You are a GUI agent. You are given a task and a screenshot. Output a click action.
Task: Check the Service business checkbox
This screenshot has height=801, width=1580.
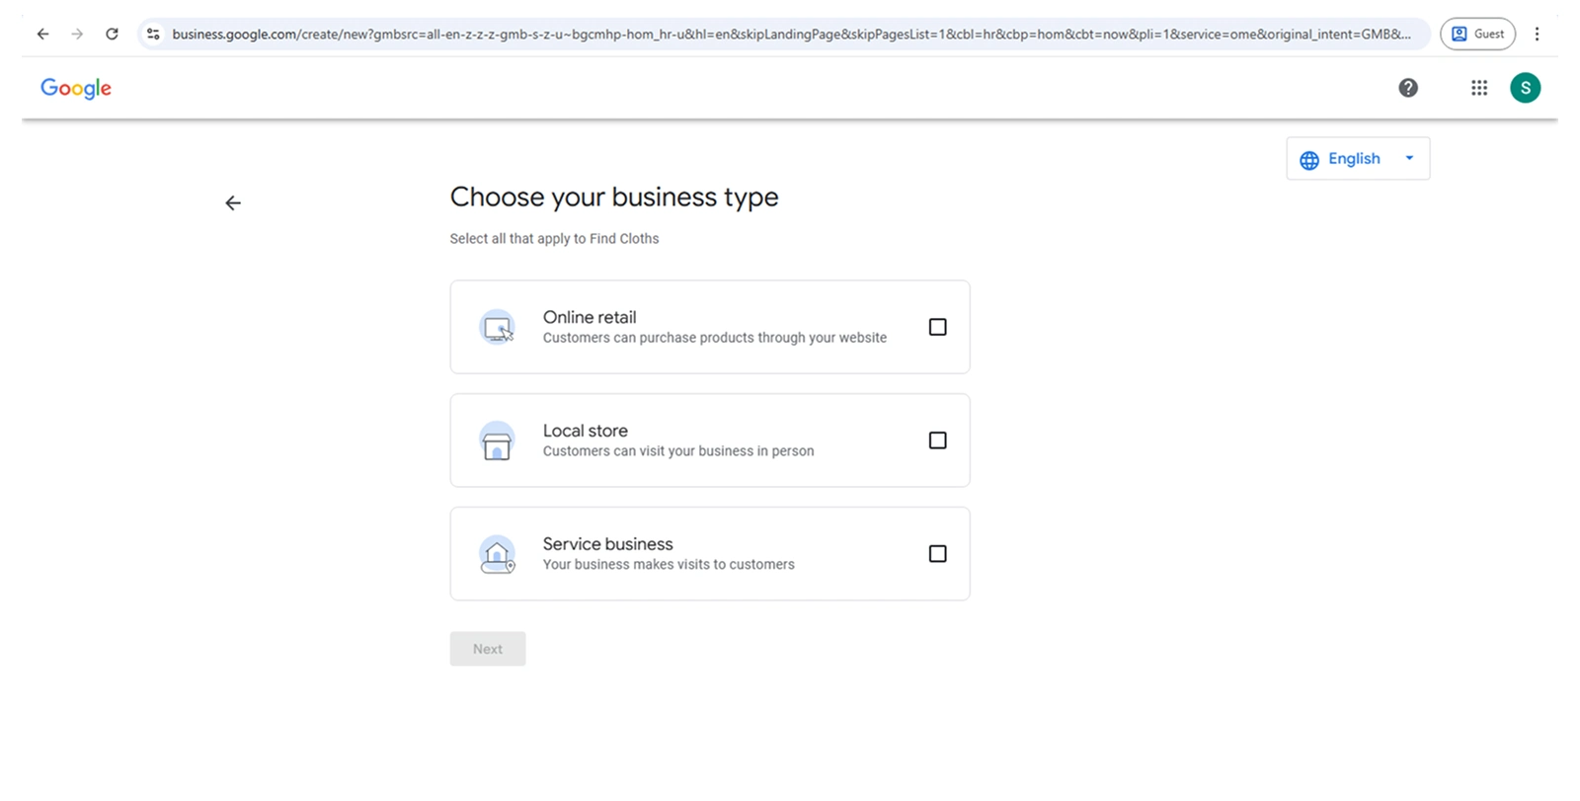pos(937,554)
